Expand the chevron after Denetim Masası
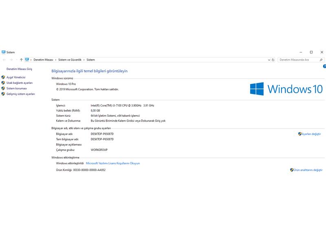 click(x=55, y=60)
